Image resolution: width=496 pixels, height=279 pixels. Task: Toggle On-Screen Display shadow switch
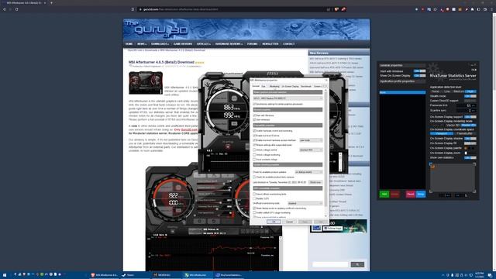(470, 139)
